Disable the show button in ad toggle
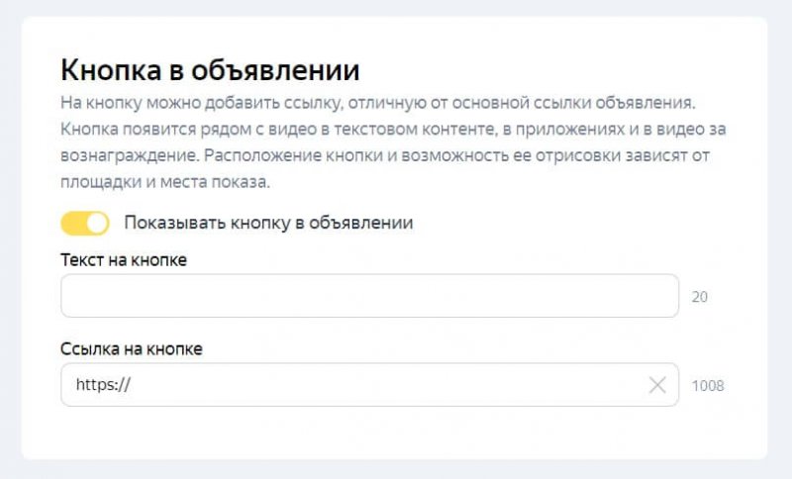This screenshot has width=792, height=479. (84, 223)
